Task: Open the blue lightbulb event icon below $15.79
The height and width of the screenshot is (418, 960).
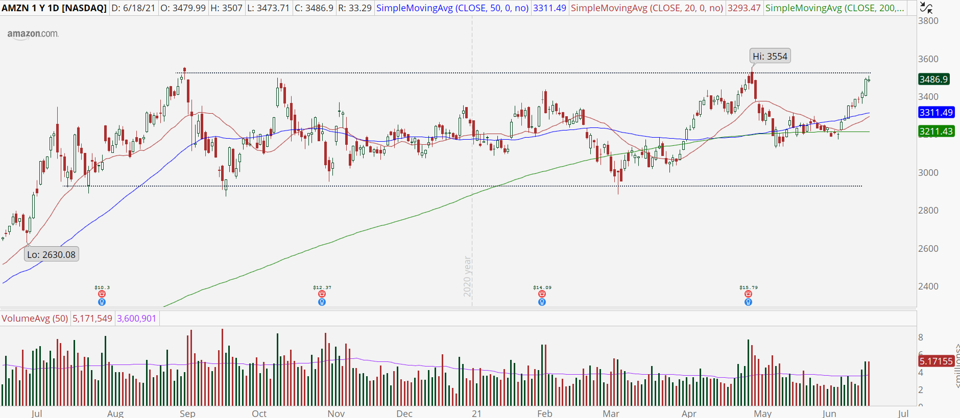Action: pos(748,302)
